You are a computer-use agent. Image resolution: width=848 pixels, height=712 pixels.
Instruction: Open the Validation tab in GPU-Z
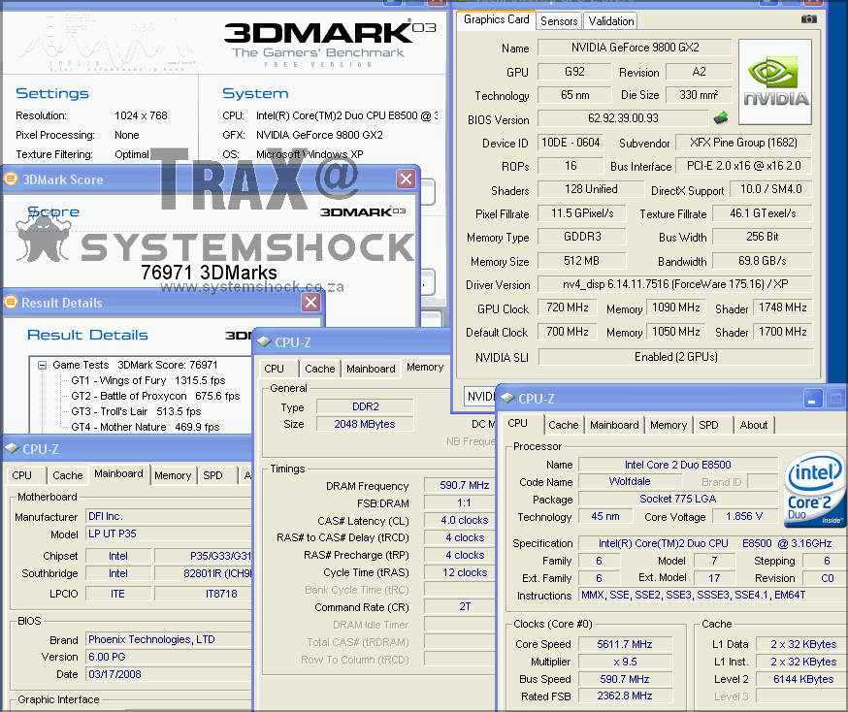[x=610, y=21]
